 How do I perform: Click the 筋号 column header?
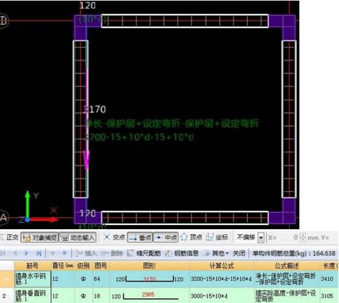click(x=32, y=266)
